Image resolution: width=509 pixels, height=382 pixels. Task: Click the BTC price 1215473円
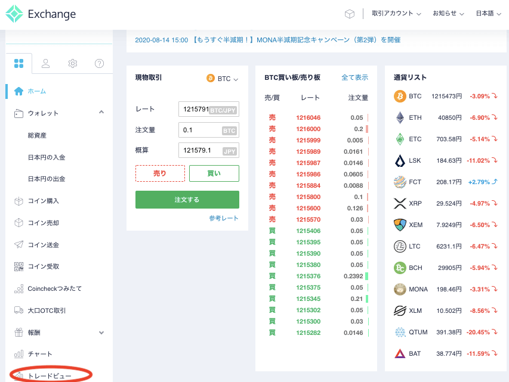click(446, 97)
